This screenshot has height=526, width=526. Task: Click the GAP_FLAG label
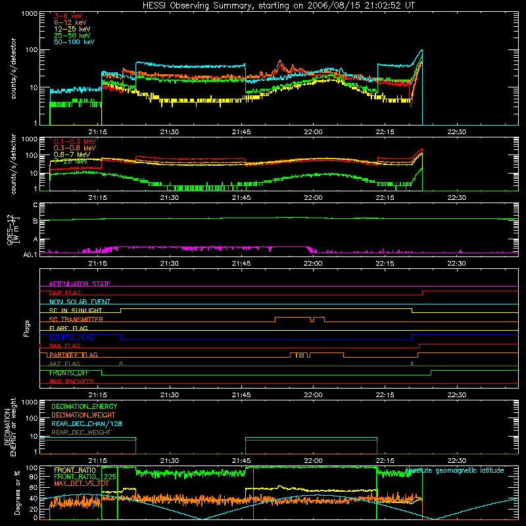pos(64,293)
